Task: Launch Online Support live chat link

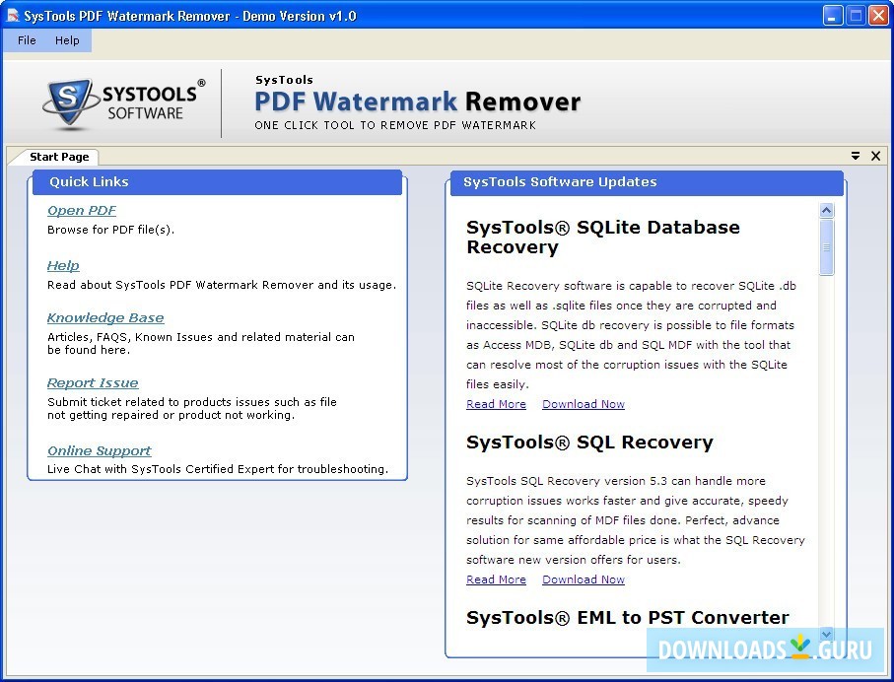Action: (100, 450)
